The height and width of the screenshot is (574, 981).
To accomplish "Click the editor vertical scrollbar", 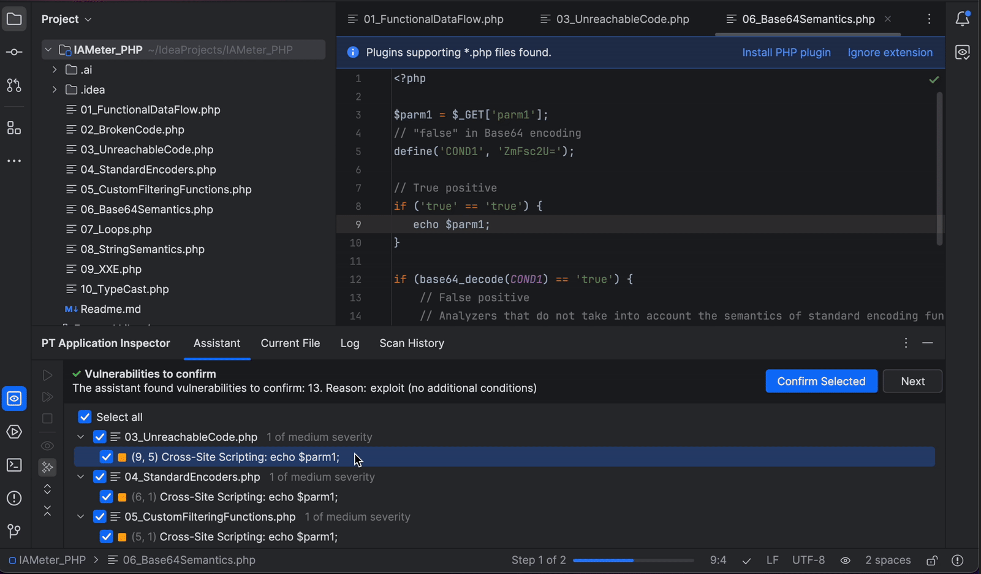I will (x=939, y=169).
